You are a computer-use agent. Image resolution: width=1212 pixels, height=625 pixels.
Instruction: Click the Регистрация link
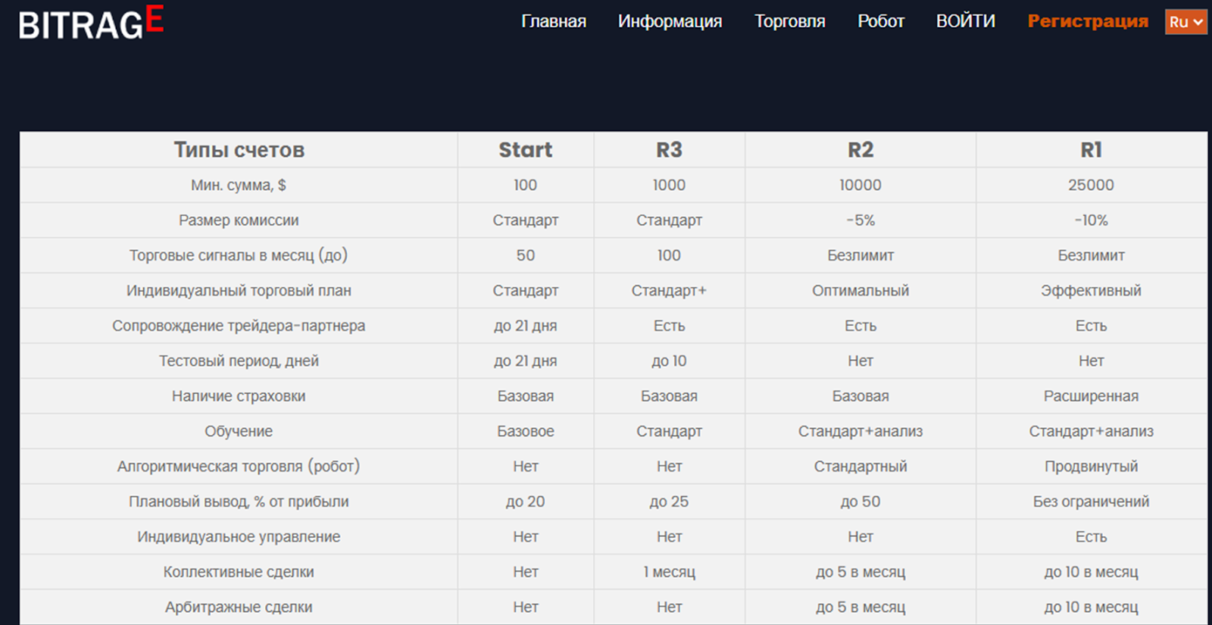(x=1088, y=21)
